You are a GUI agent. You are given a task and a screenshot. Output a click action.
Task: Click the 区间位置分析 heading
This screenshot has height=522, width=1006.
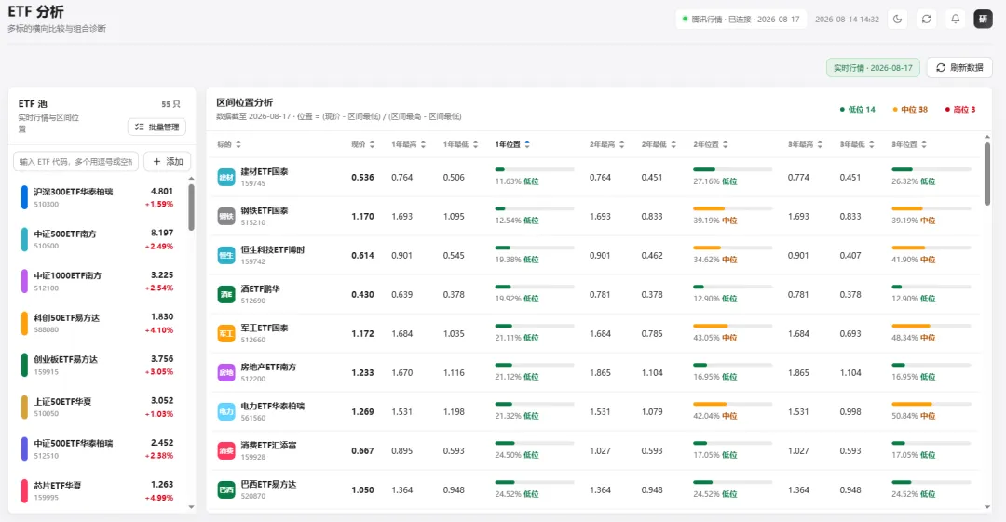[244, 102]
